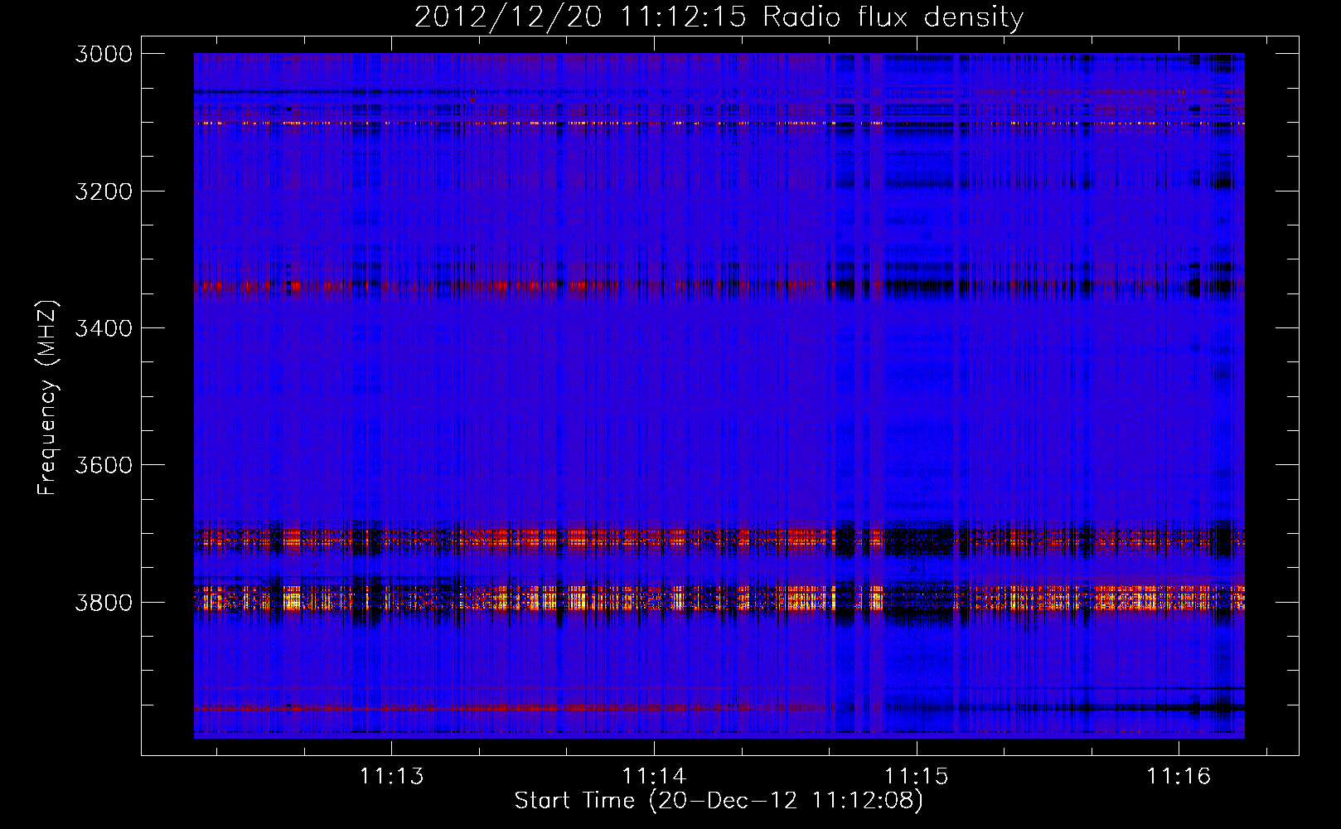This screenshot has height=829, width=1341.
Task: Click the 11:13 time tick label
Action: [391, 776]
